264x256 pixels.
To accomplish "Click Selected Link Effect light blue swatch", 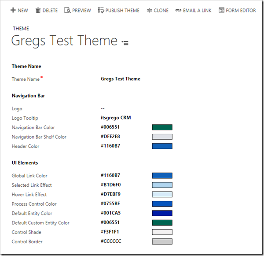I will pos(162,185).
